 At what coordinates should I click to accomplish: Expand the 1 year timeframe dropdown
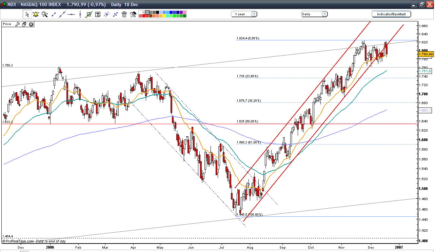tap(254, 14)
